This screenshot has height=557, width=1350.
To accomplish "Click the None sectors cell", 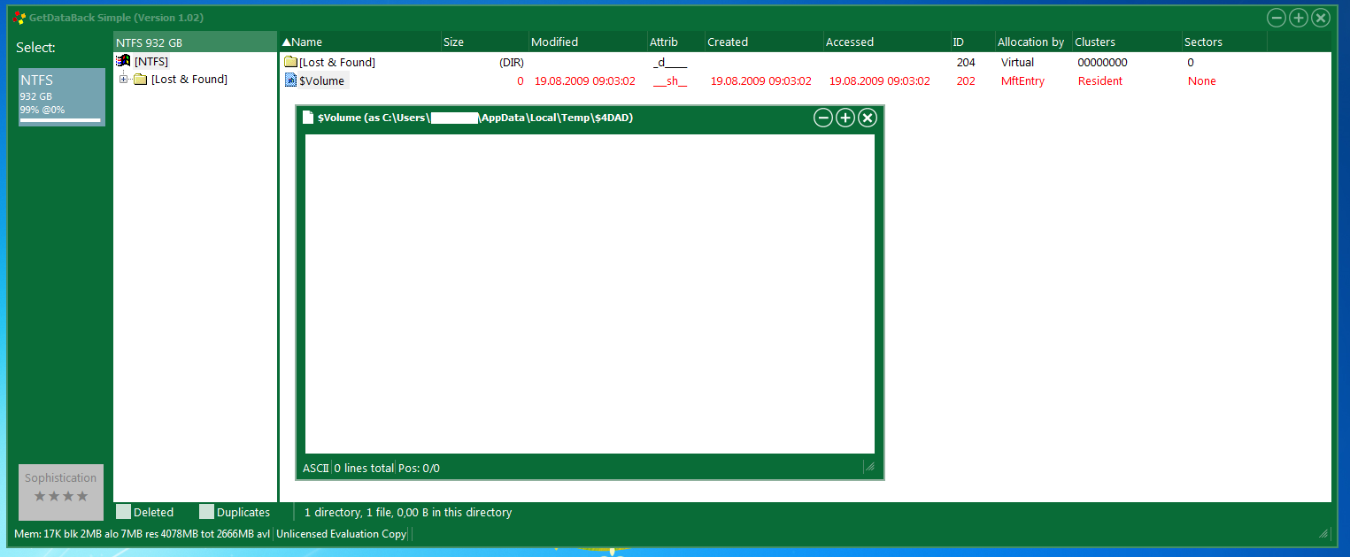I will [1201, 80].
